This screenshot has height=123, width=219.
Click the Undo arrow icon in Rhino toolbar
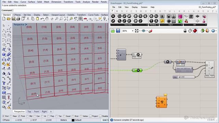42,19
